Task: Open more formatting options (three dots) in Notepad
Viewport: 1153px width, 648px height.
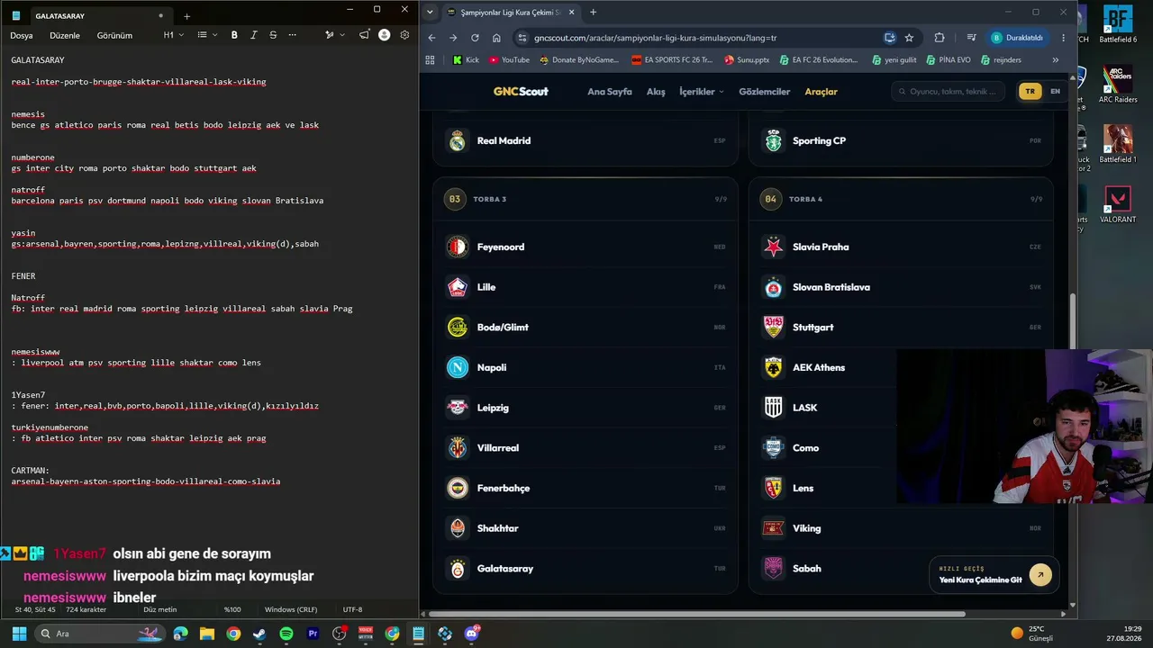Action: tap(293, 35)
